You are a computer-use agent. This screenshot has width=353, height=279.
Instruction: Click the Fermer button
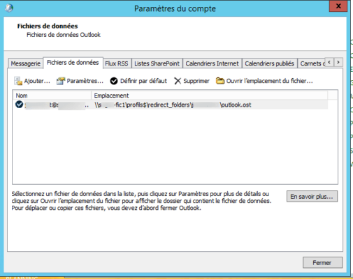322,263
